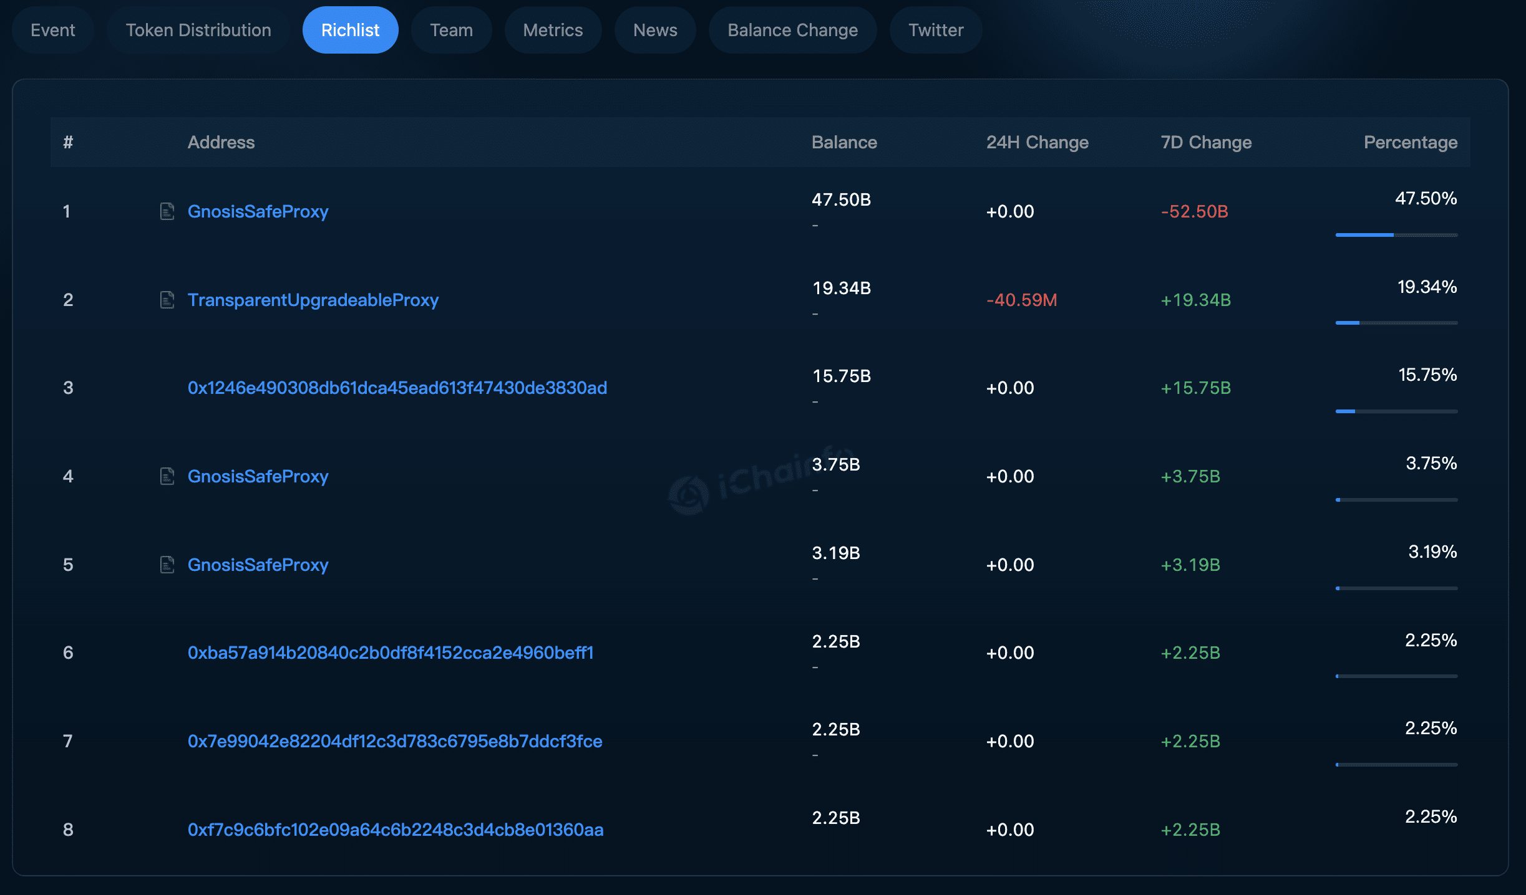
Task: Open the Metrics tab
Action: [553, 29]
